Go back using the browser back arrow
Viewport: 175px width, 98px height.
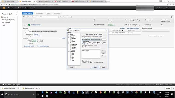(2, 4)
